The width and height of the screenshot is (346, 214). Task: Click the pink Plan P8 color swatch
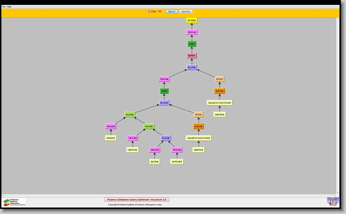tap(149, 12)
